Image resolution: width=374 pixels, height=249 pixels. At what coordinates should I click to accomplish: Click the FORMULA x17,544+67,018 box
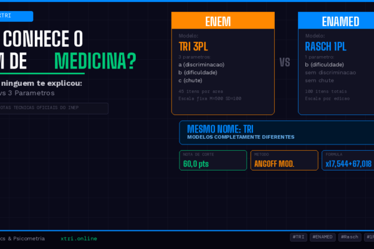coord(348,161)
